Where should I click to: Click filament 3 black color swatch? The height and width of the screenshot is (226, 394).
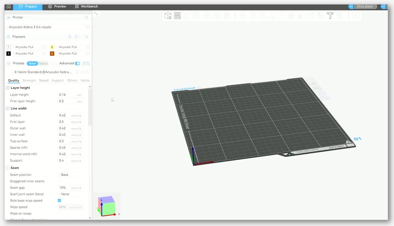pos(8,54)
